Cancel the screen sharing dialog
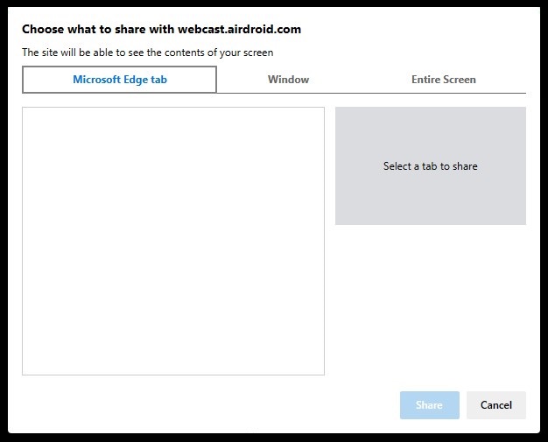Image resolution: width=548 pixels, height=442 pixels. click(496, 405)
